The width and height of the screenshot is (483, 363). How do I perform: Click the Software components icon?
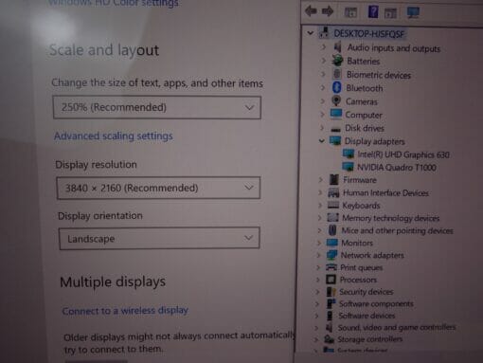331,303
